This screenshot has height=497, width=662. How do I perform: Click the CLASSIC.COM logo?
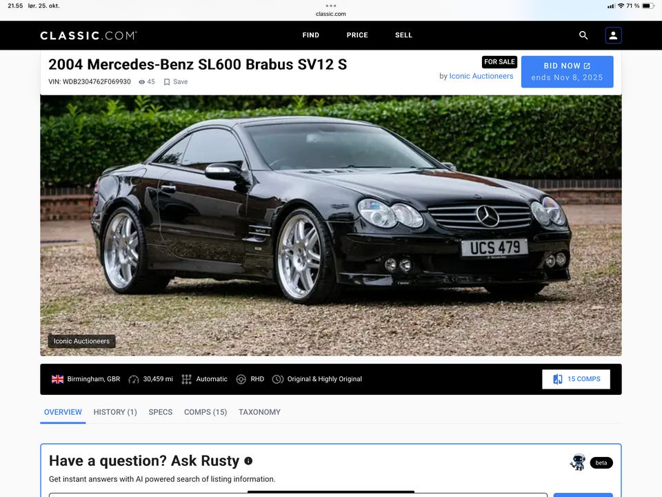tap(88, 35)
